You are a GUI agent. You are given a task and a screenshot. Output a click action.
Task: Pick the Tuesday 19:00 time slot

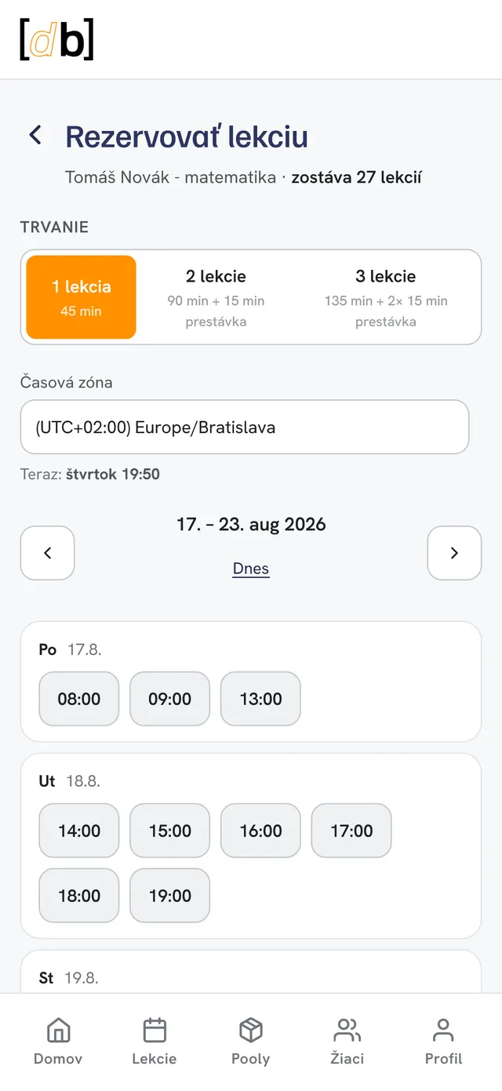[x=170, y=896]
